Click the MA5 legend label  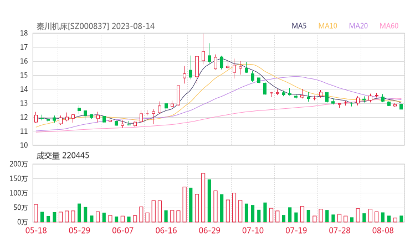point(299,26)
